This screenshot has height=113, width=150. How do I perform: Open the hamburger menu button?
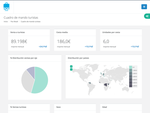point(144,7)
